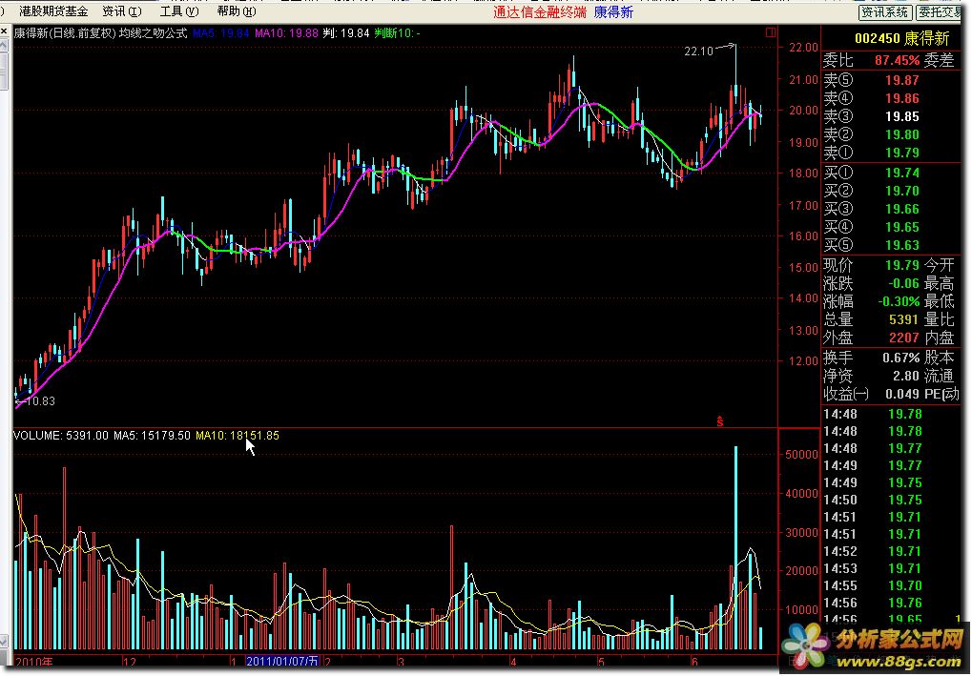The image size is (972, 676).
Task: Open the 工具(V) menu
Action: (x=179, y=11)
